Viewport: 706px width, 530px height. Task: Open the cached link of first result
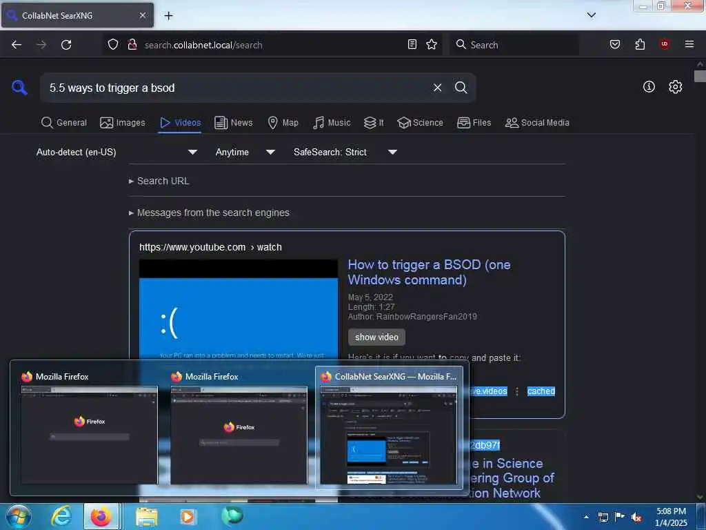click(541, 391)
